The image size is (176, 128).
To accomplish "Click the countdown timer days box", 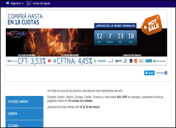I will coord(99,38).
